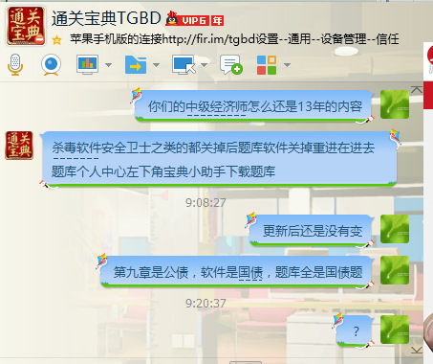The image size is (433, 364).
Task: Click green leaf avatar beside 第九章是公债 message
Action: 395,270
